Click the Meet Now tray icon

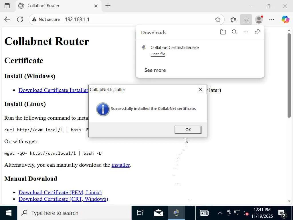click(229, 213)
